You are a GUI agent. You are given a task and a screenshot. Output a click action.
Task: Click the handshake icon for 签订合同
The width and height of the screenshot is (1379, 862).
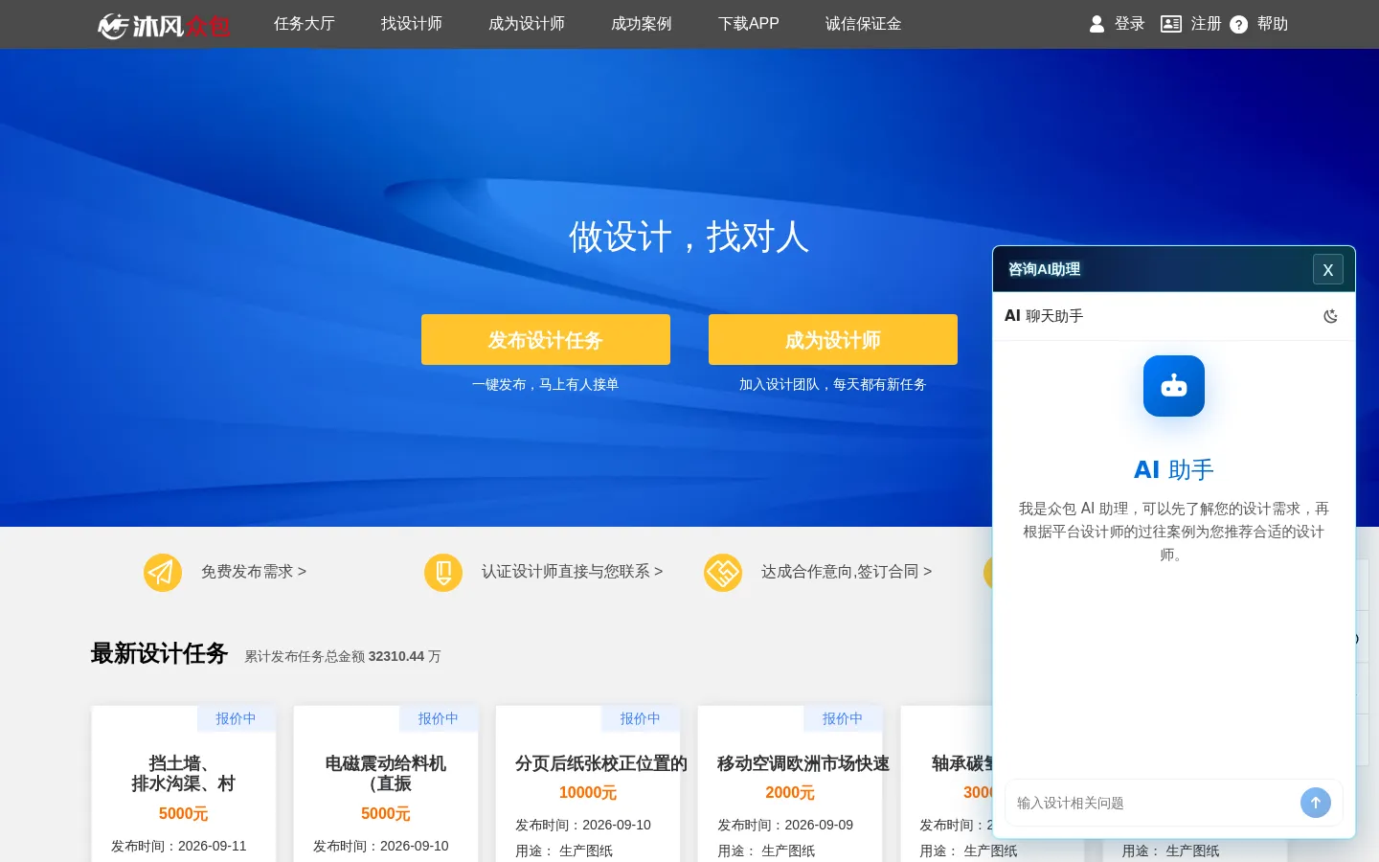pyautogui.click(x=723, y=573)
